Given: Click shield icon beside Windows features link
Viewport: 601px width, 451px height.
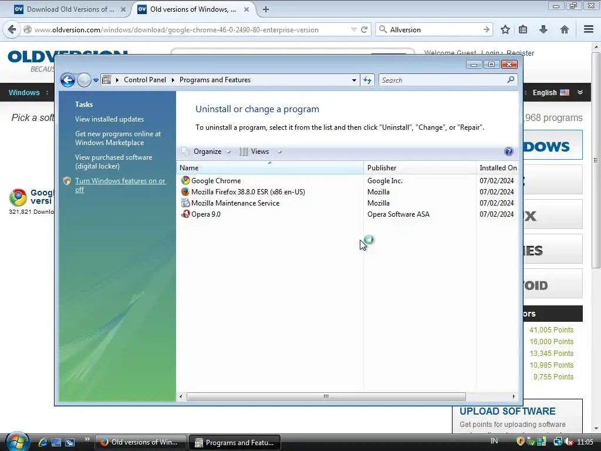Looking at the screenshot, I should click(x=67, y=181).
